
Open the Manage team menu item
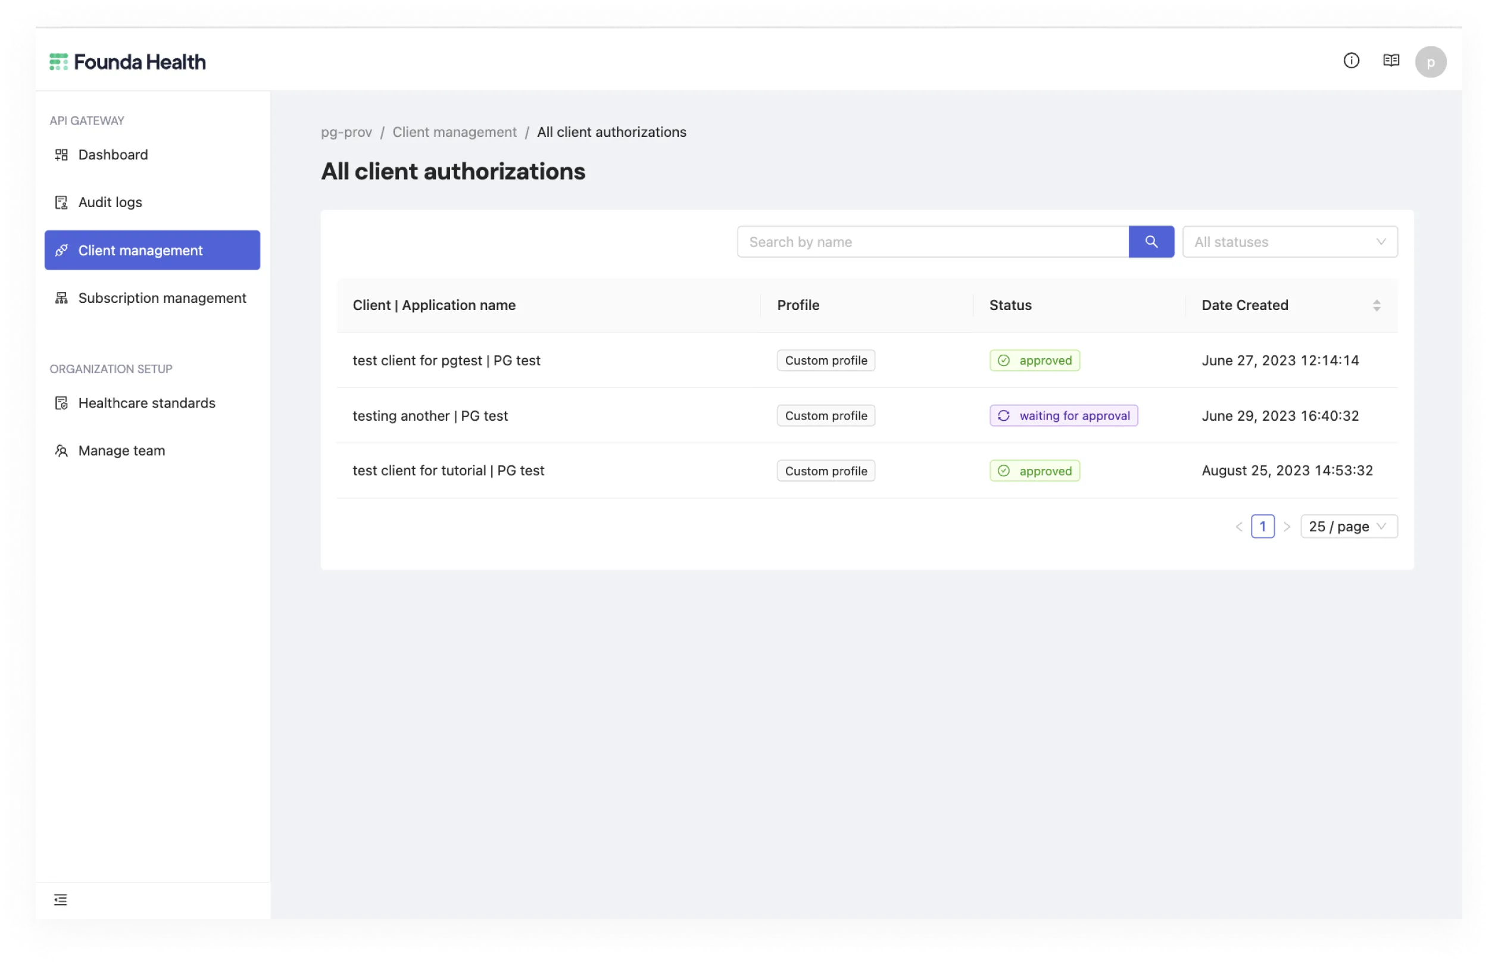[x=152, y=450]
